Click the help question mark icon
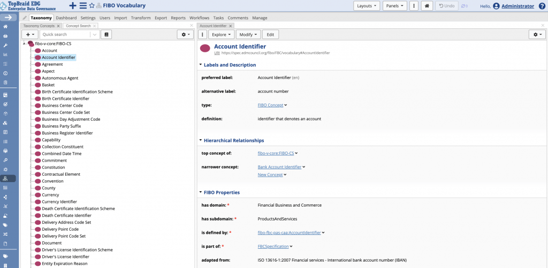 [x=542, y=6]
